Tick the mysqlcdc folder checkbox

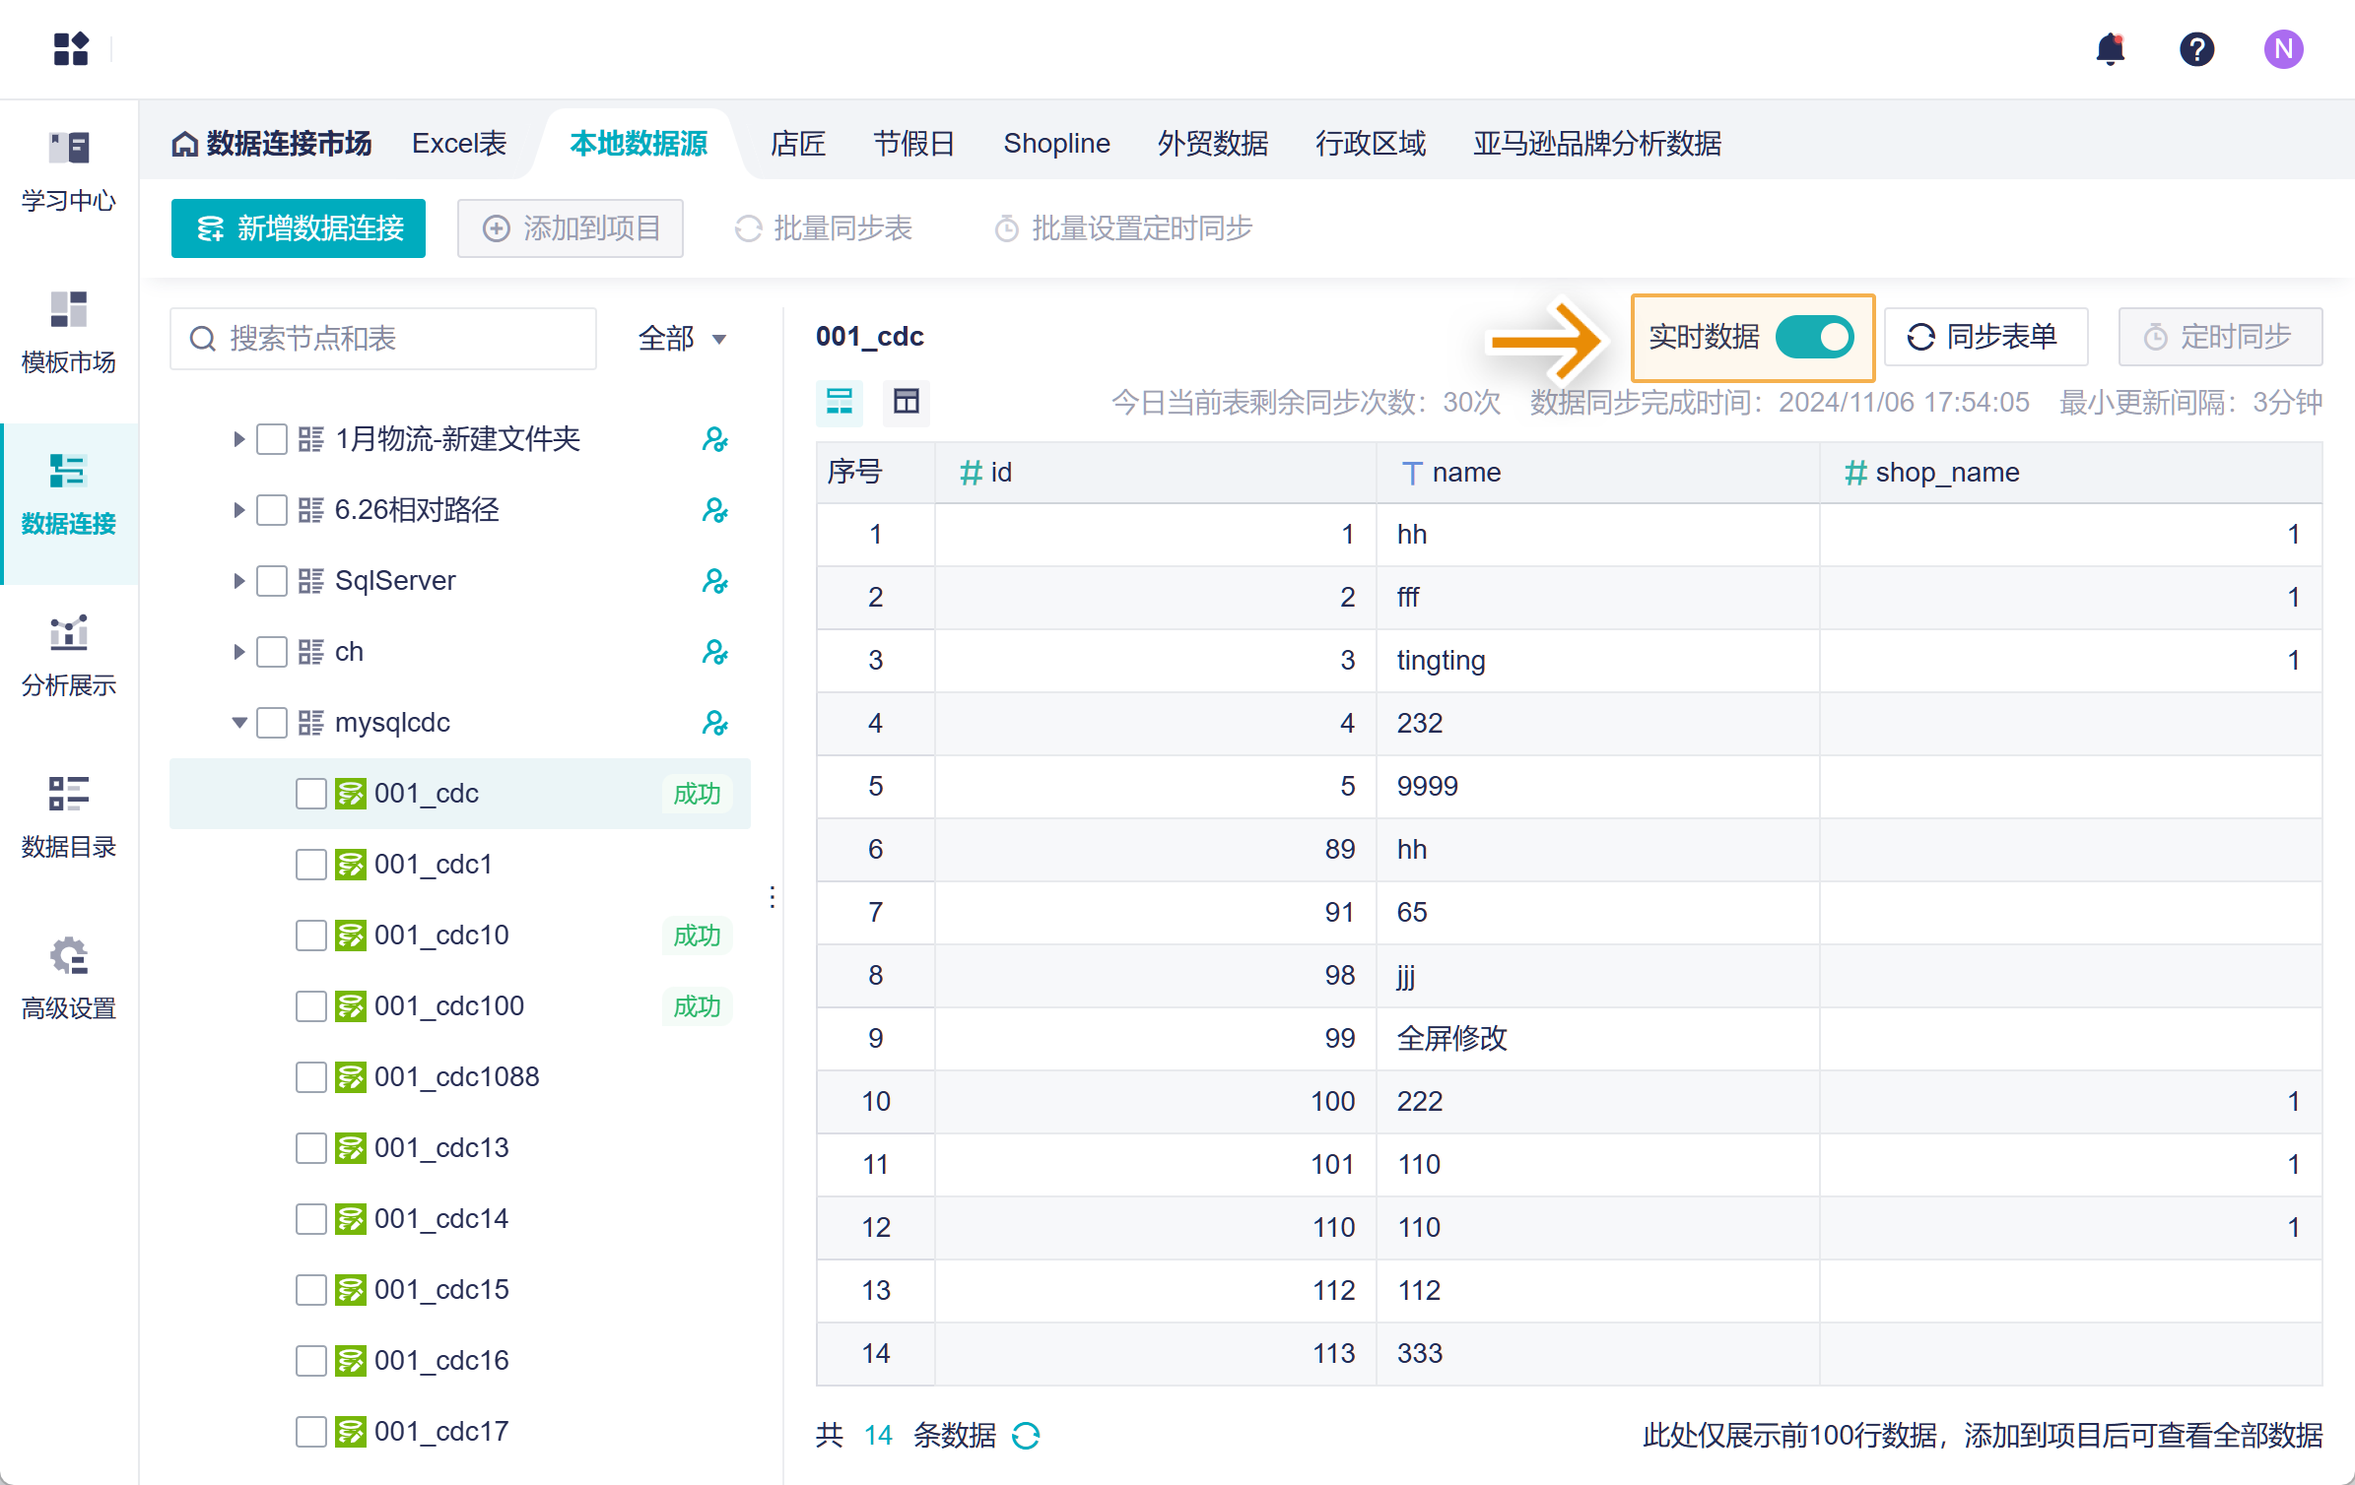[271, 723]
